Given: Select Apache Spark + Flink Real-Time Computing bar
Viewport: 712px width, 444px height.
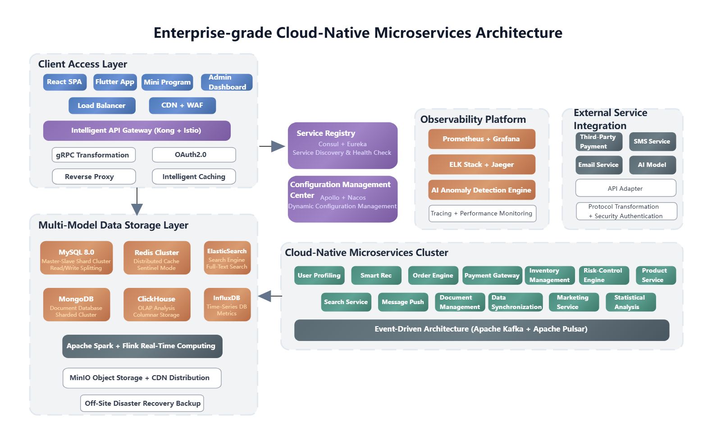Looking at the screenshot, I should (142, 346).
